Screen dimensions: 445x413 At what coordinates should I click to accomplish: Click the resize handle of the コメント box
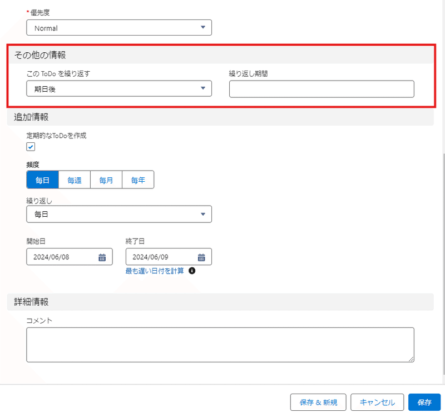[411, 359]
